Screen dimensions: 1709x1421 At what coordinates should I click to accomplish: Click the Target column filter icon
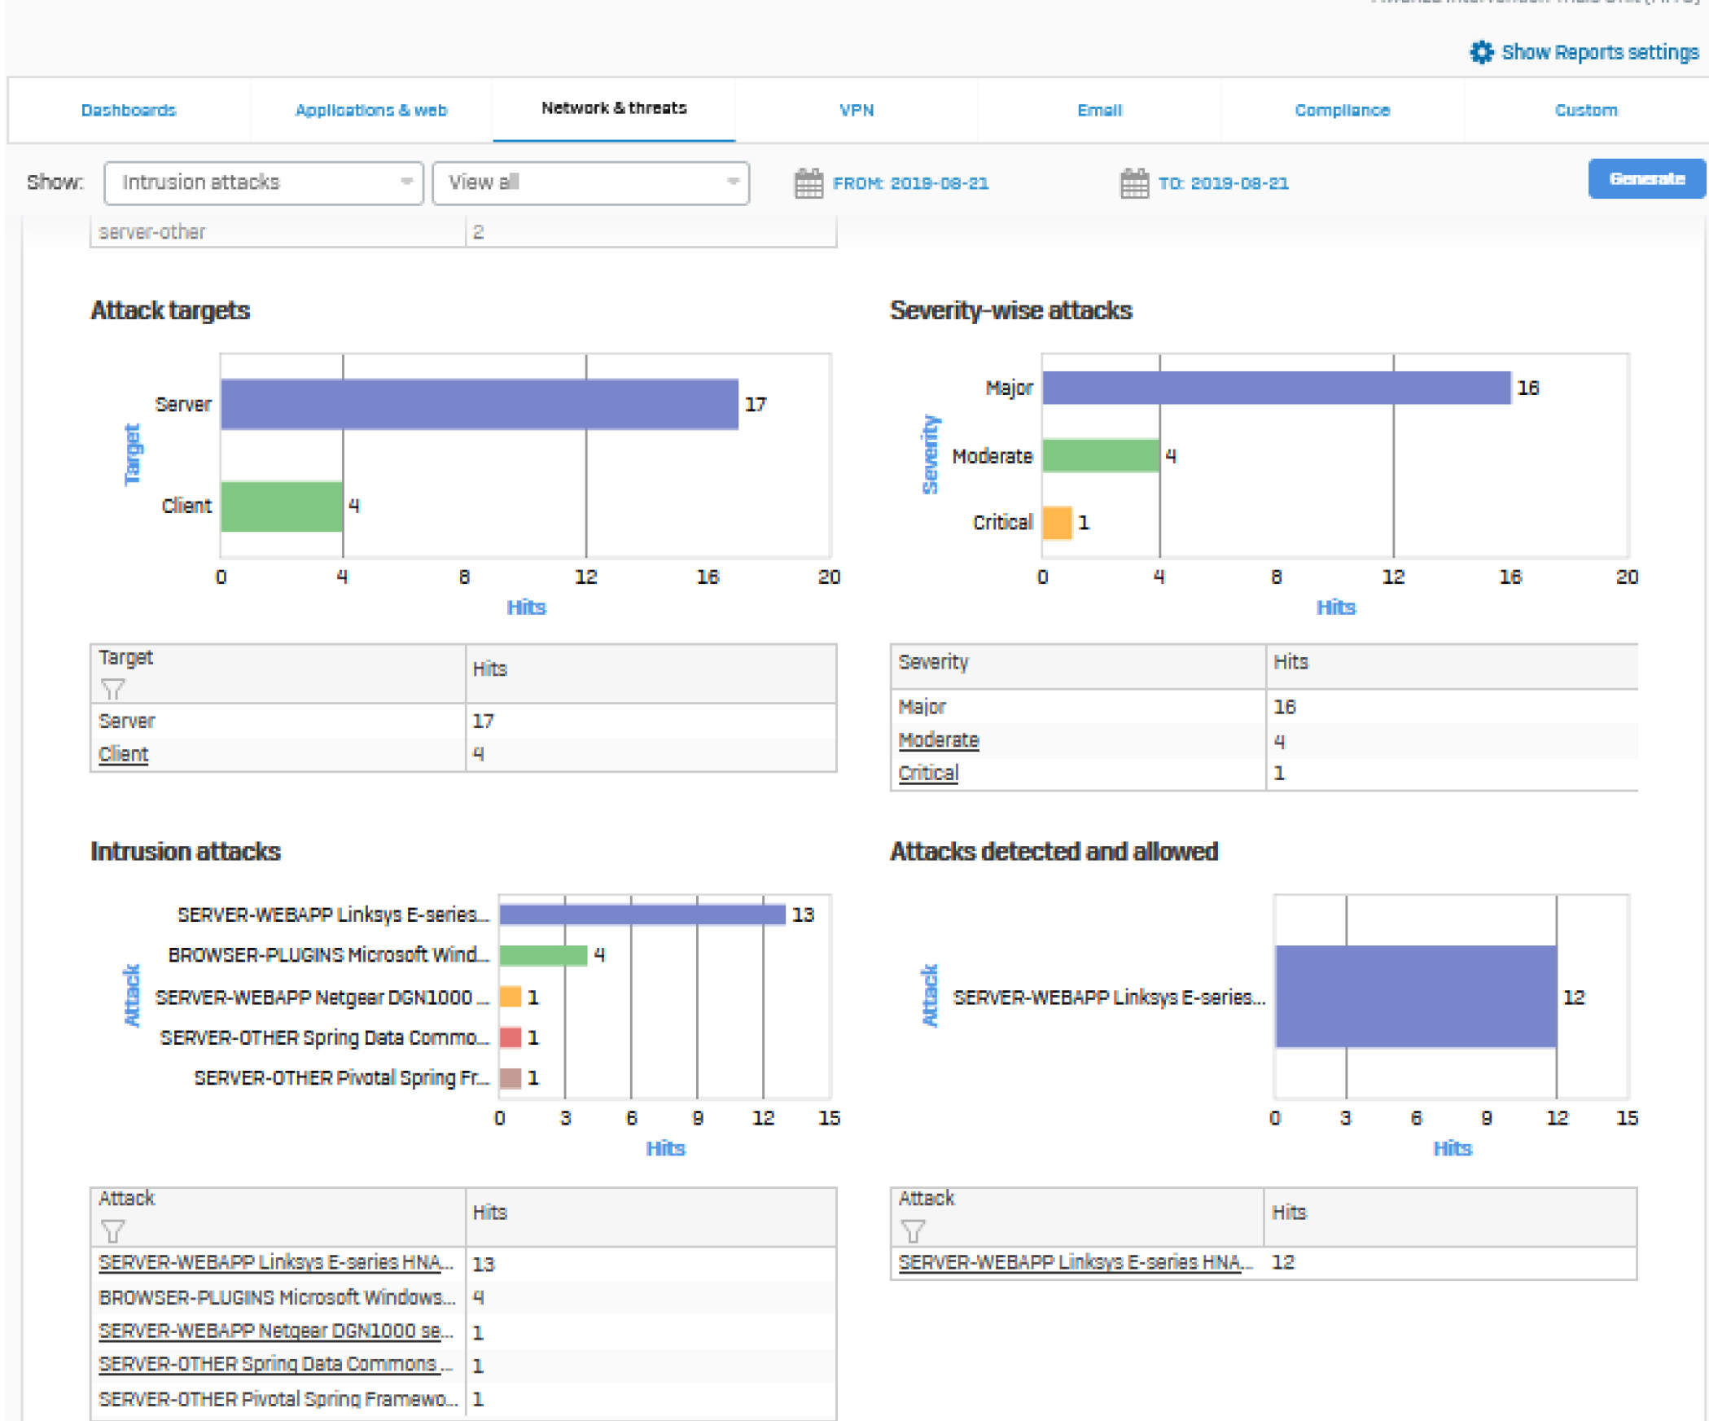[x=112, y=689]
